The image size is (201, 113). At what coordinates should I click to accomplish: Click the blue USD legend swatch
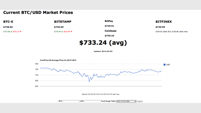click(x=165, y=65)
